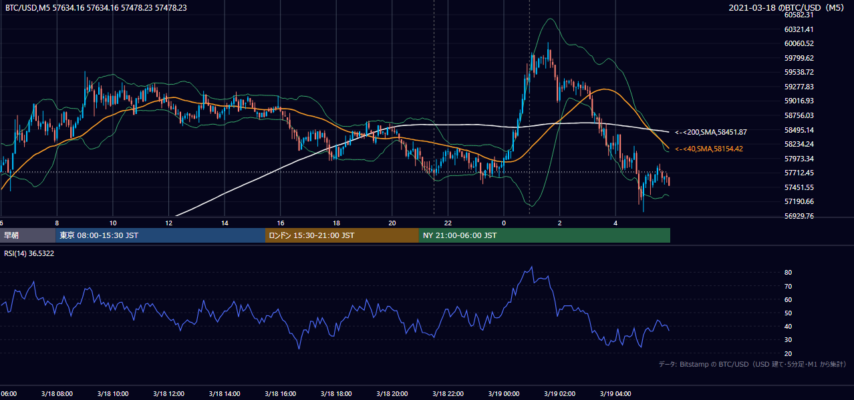Click price axis value 57712.45
The image size is (854, 400).
pyautogui.click(x=799, y=173)
